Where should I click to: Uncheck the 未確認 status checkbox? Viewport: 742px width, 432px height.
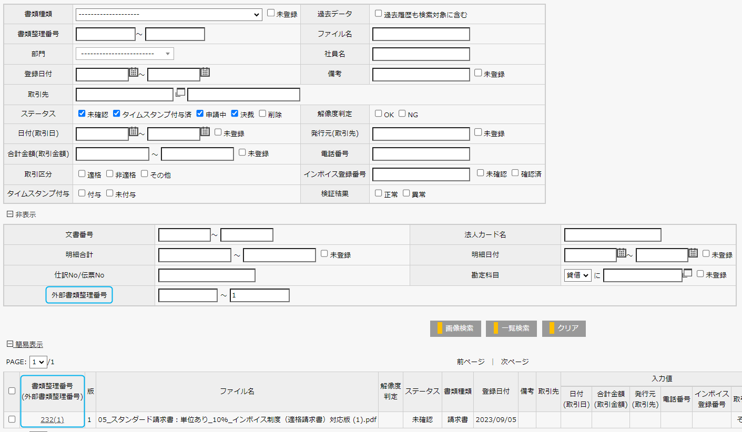81,113
